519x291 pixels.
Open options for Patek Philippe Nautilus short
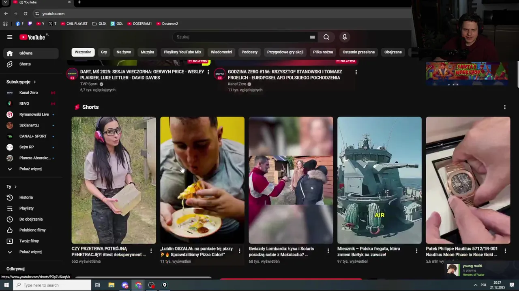click(505, 251)
